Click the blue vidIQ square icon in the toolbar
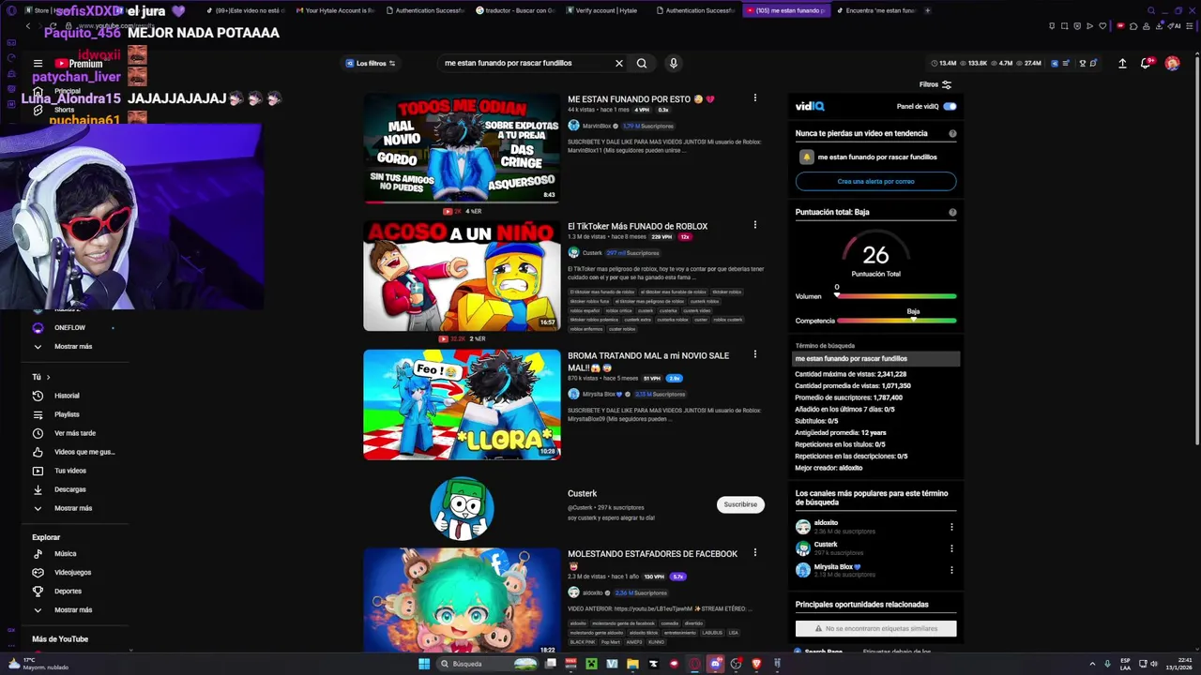Viewport: 1201px width, 675px height. (1054, 63)
